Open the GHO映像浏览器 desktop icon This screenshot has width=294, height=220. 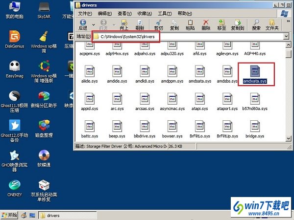[15, 161]
